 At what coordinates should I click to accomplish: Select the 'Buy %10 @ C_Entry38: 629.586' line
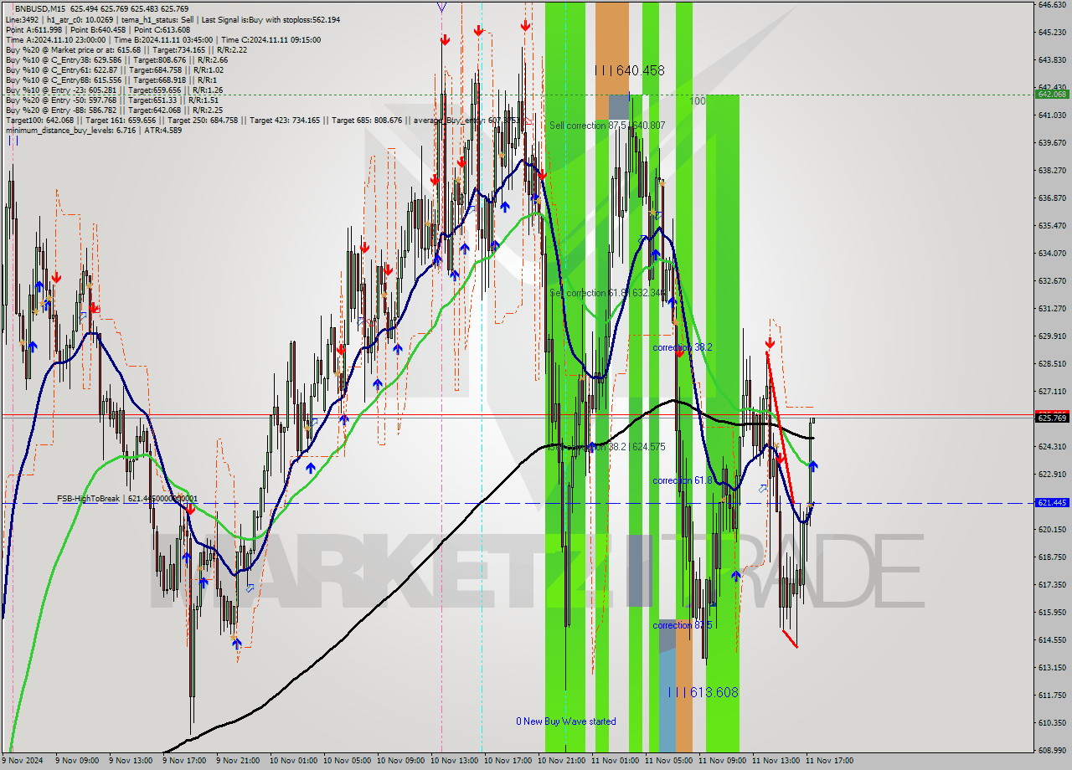pos(116,59)
